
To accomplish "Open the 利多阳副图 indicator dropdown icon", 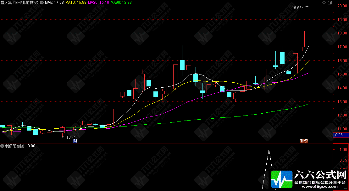I will point(2,146).
